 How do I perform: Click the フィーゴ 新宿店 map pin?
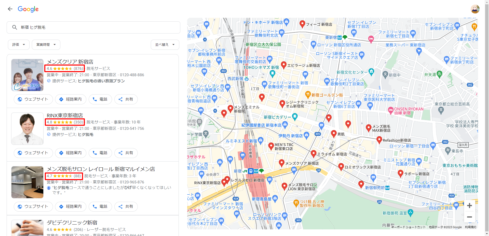tap(302, 24)
